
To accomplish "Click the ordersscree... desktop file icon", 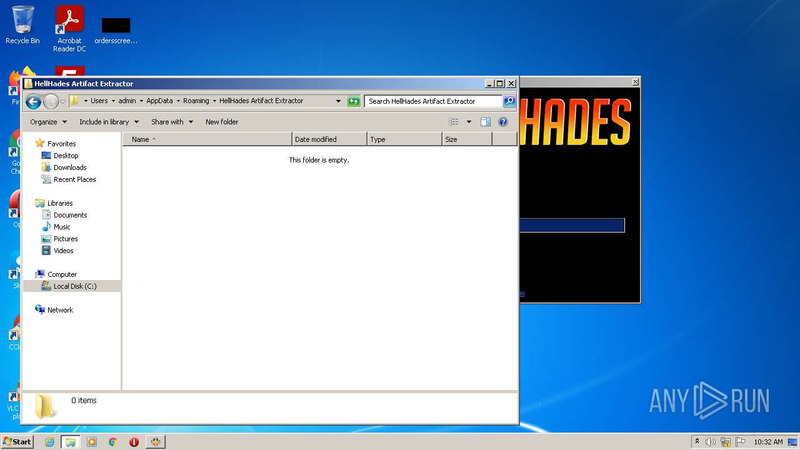I will 116,29.
